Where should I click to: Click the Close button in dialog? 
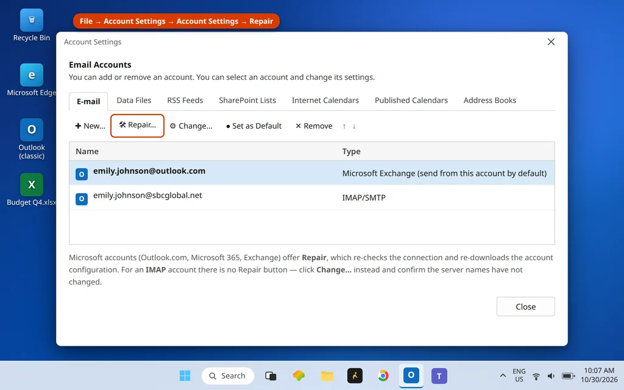pos(525,307)
